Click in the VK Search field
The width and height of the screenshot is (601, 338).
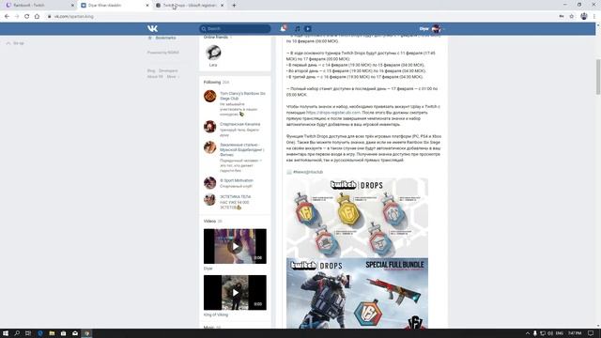[235, 28]
